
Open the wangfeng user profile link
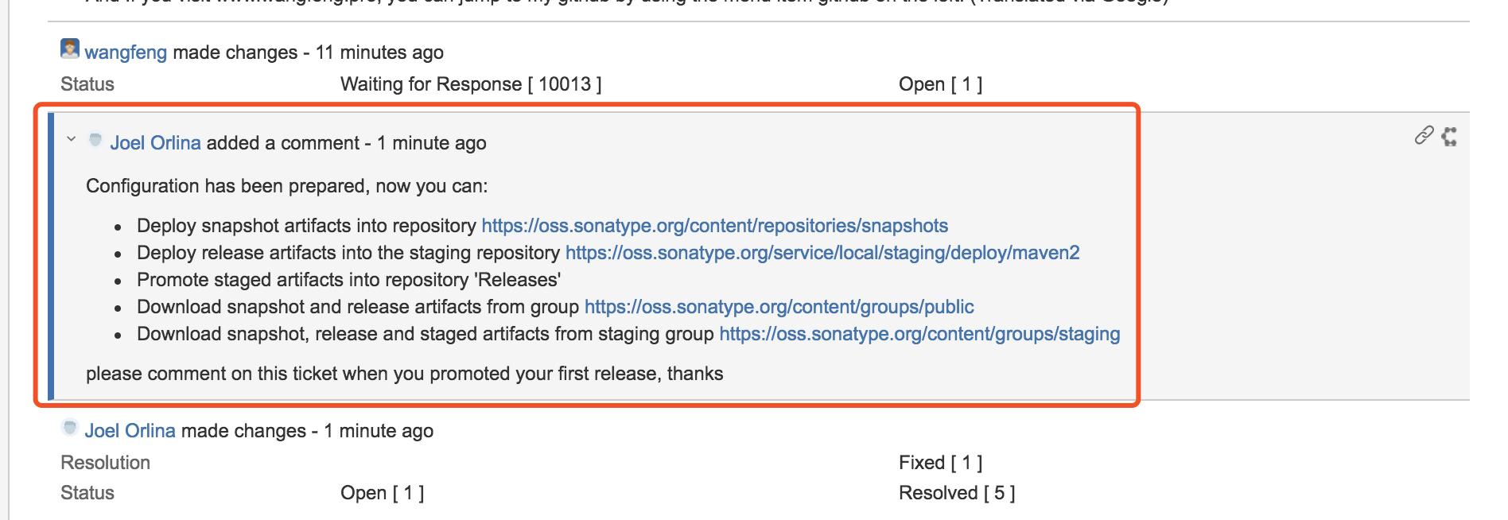126,52
